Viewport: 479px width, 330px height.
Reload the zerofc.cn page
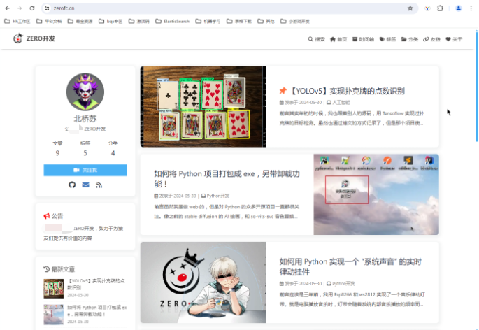pyautogui.click(x=31, y=8)
